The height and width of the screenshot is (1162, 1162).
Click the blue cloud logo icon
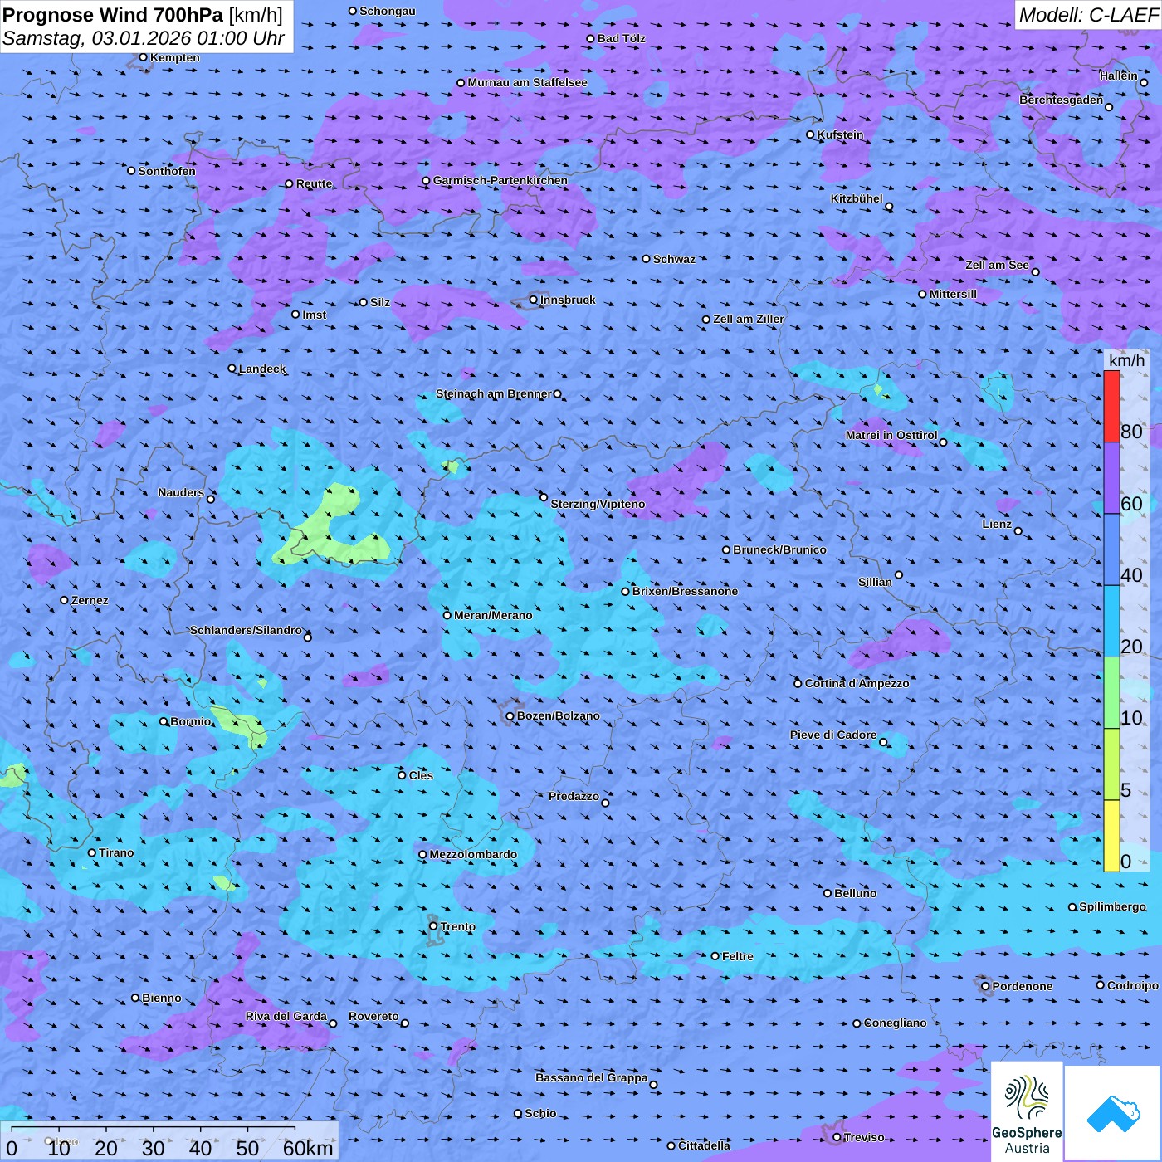pos(1113,1113)
